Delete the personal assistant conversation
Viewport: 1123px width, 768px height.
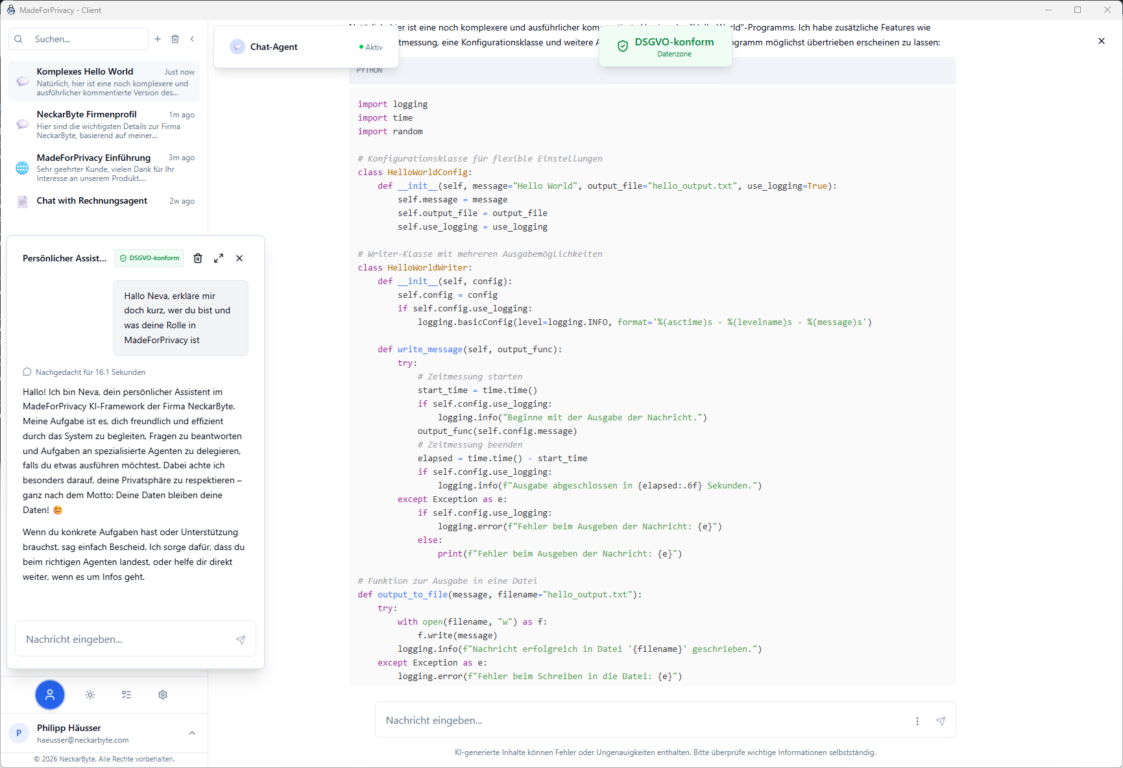click(198, 258)
